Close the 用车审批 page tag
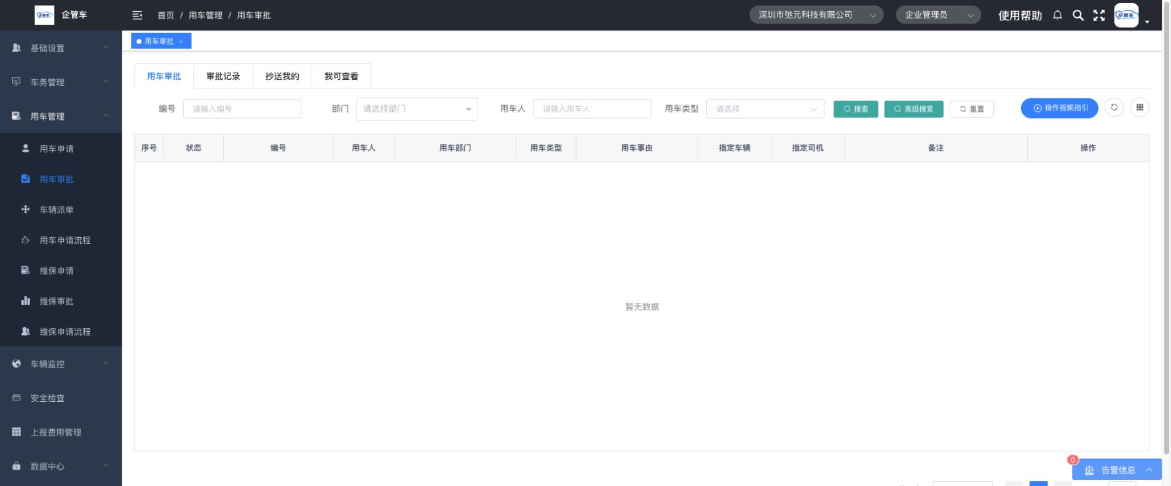This screenshot has width=1171, height=486. point(181,42)
